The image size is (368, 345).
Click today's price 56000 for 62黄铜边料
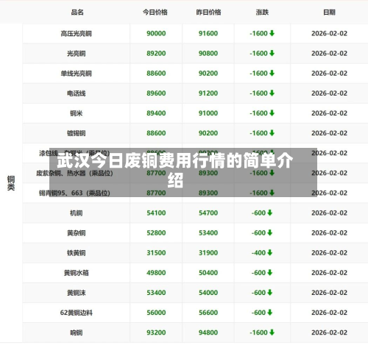[x=156, y=313]
